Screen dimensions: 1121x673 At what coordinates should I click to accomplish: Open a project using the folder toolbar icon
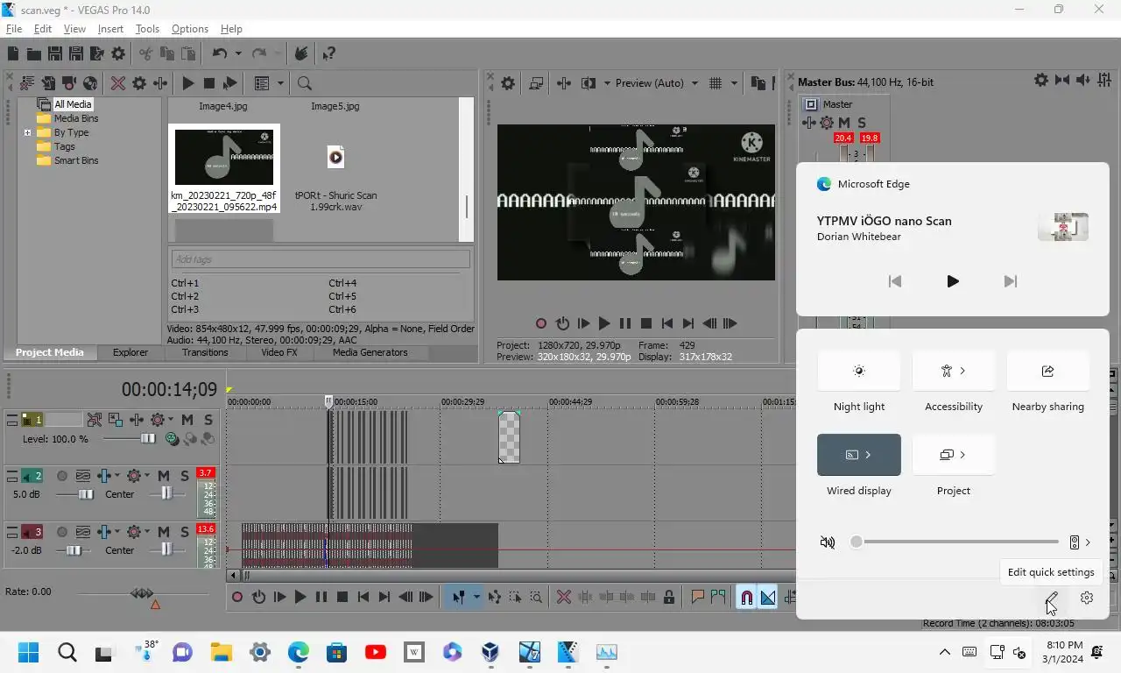click(34, 53)
